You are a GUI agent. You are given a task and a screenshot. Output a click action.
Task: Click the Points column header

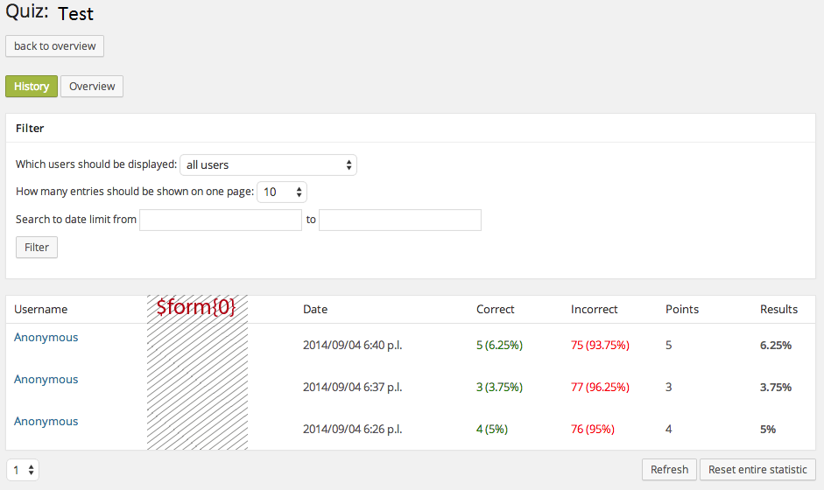click(x=682, y=310)
